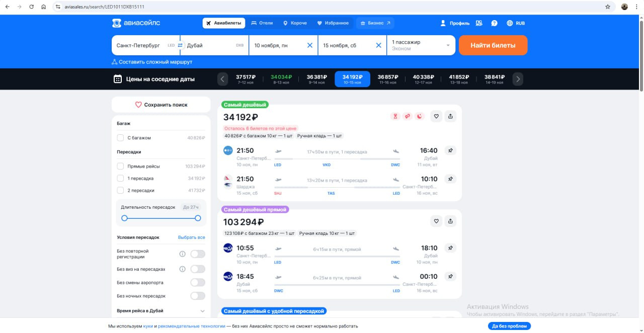Swap origin and destination cities icon

[x=180, y=45]
